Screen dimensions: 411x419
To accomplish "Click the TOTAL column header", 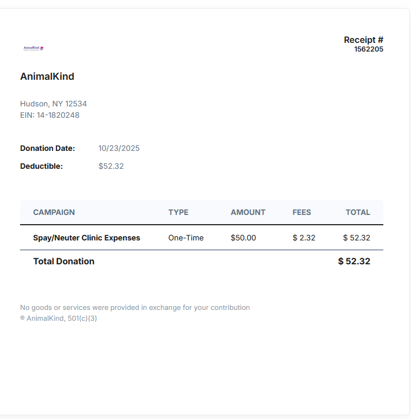I will tap(358, 212).
